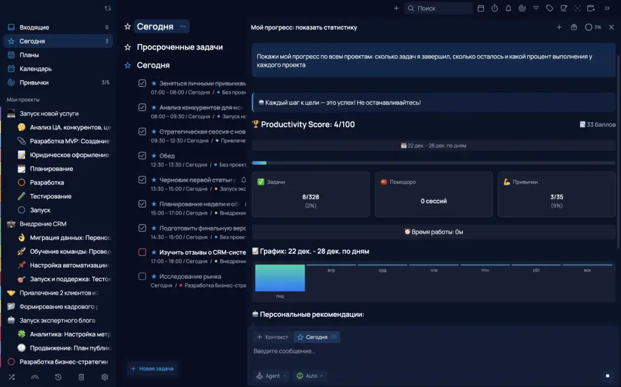Screen dimensions: 621x387
Task: Click the 'Введите сообщение' message input field
Action: point(420,352)
